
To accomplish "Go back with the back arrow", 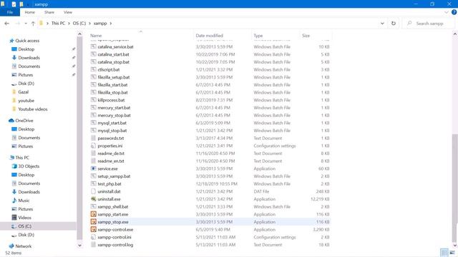I will (x=7, y=24).
